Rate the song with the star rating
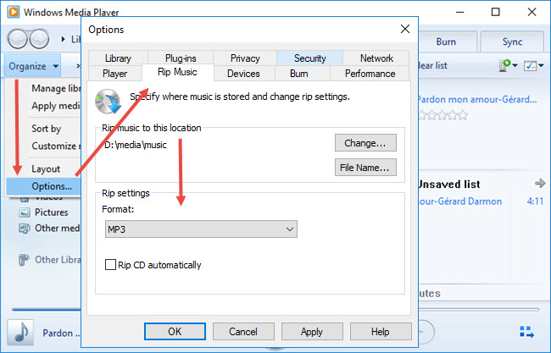 pyautogui.click(x=442, y=115)
